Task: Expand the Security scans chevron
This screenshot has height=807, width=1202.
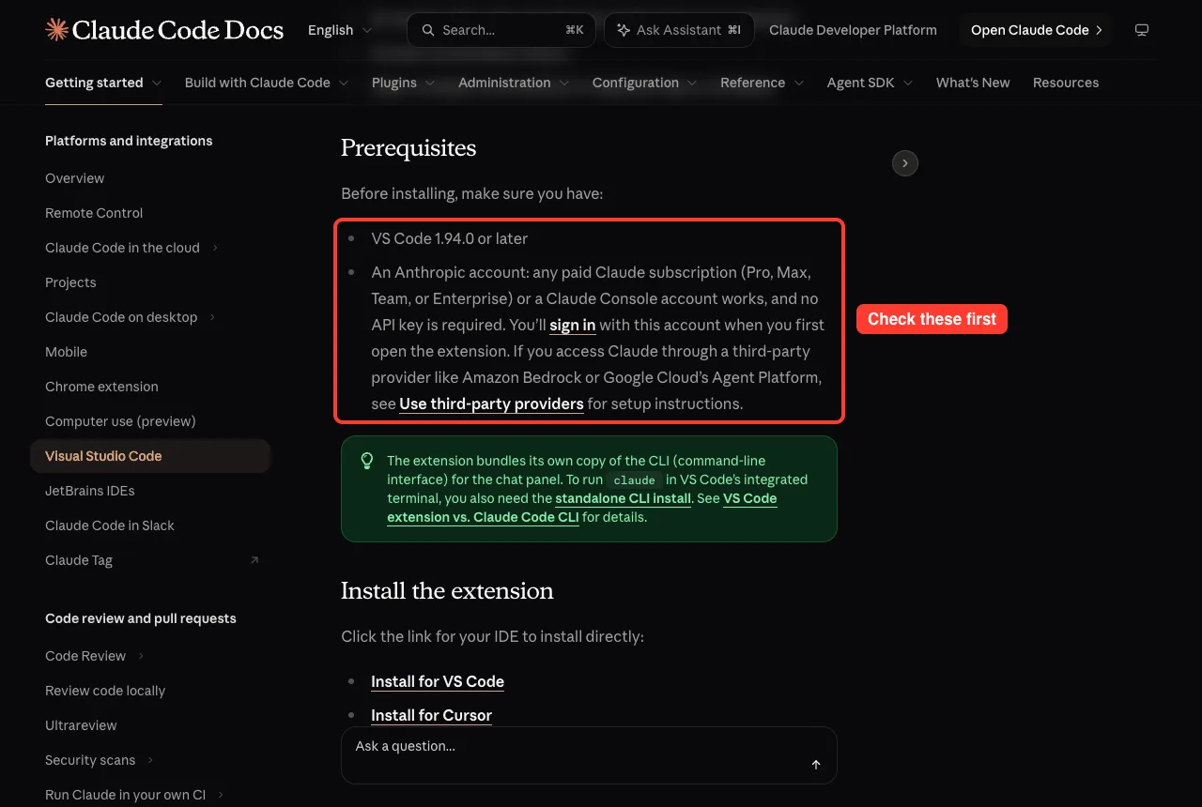Action: pyautogui.click(x=150, y=760)
